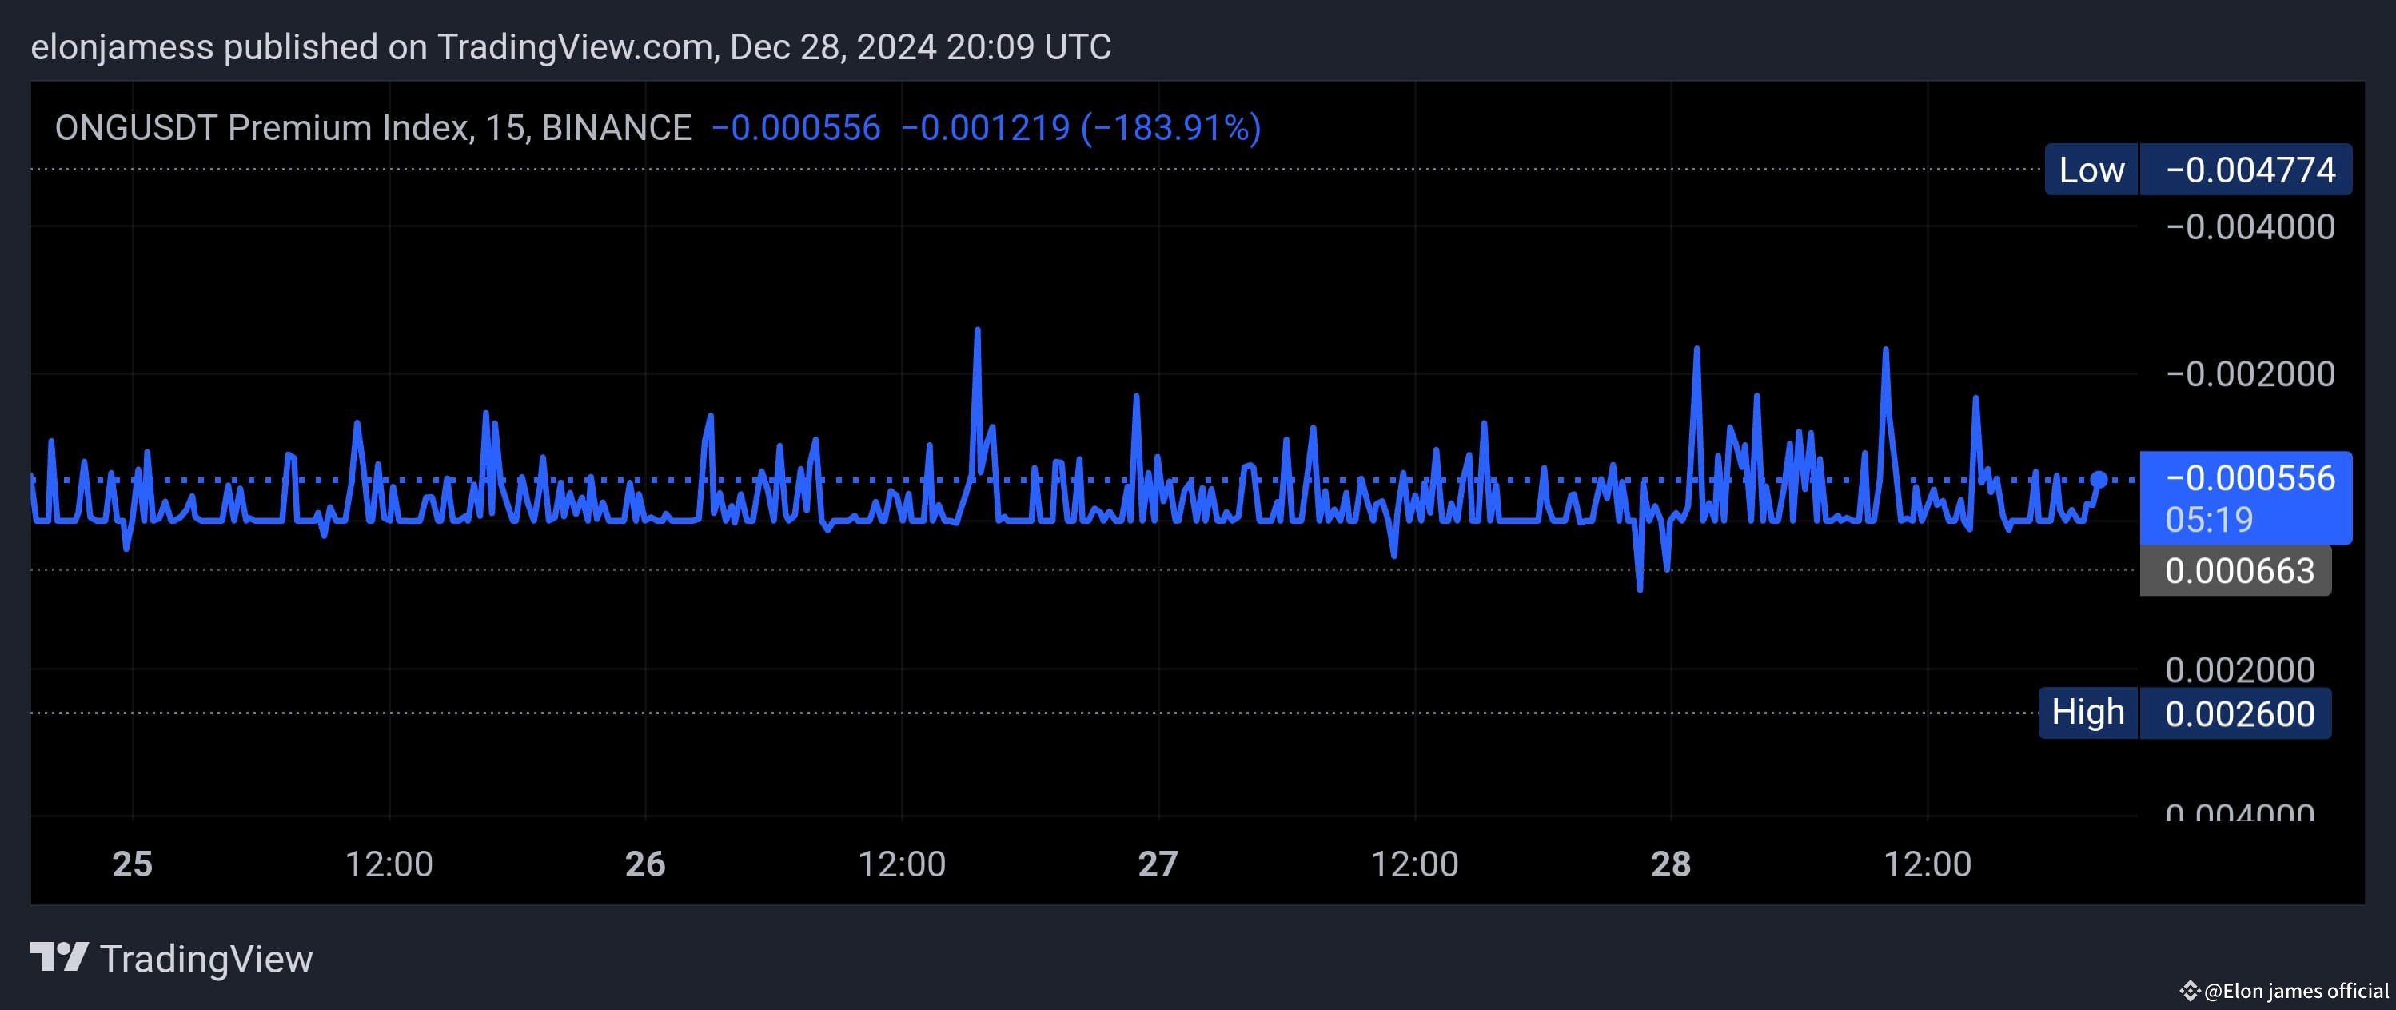The image size is (2396, 1010).
Task: Click the date 25 on time axis
Action: coord(132,864)
